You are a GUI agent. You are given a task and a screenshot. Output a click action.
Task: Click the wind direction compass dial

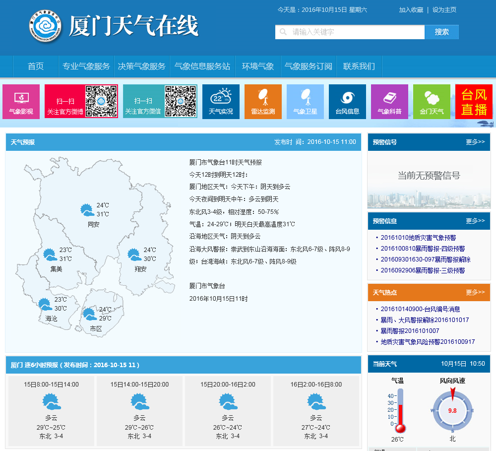(452, 410)
